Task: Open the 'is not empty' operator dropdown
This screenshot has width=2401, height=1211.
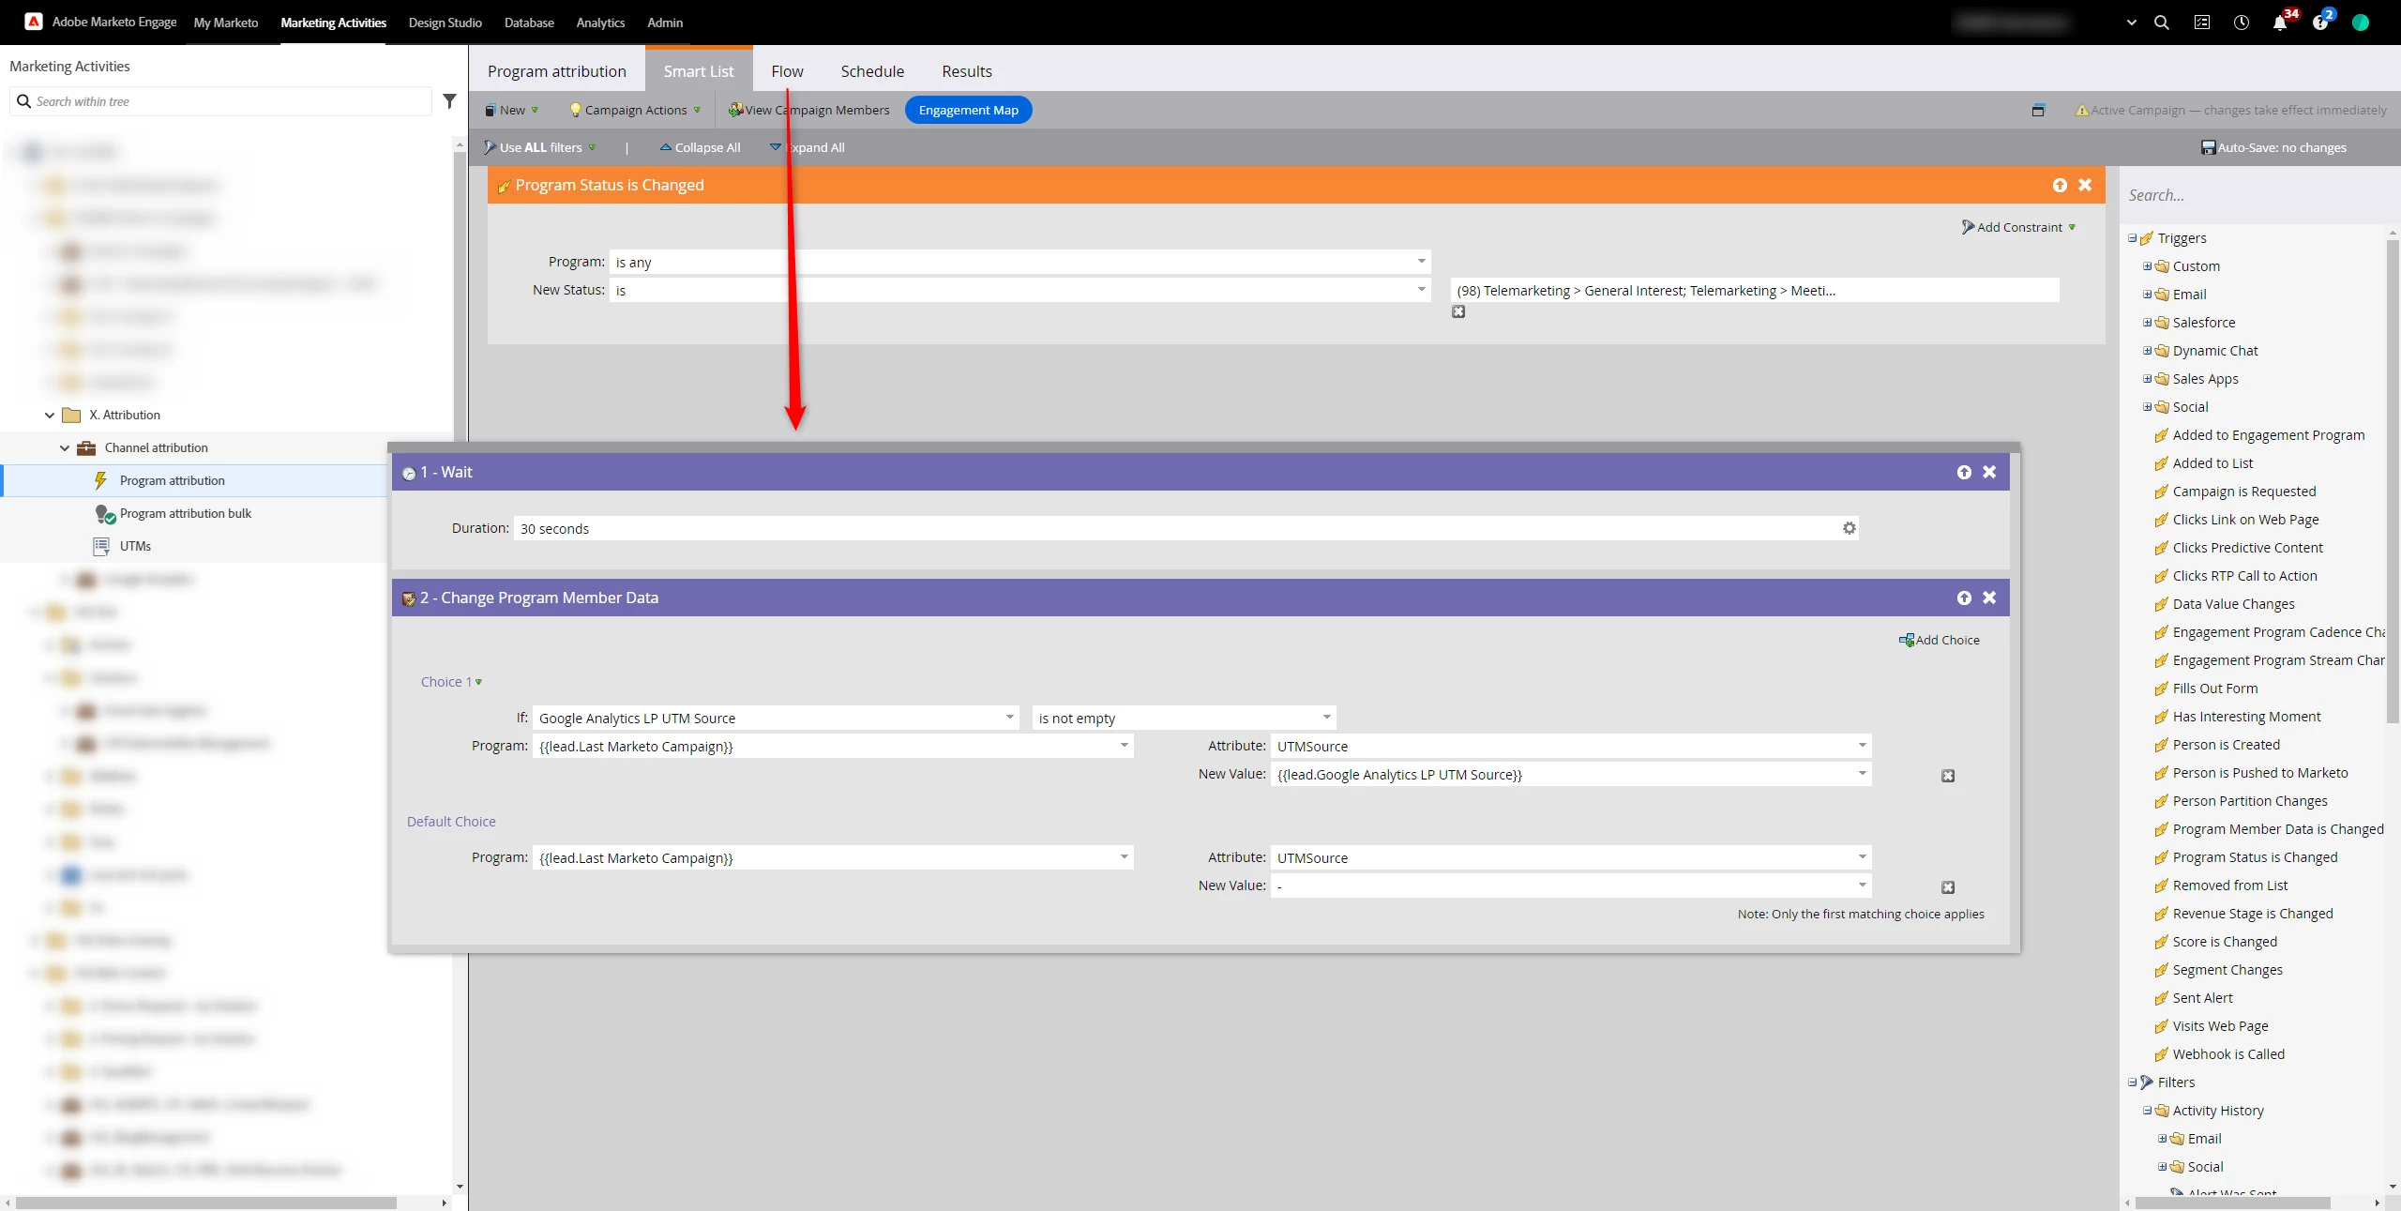Action: (x=1326, y=718)
